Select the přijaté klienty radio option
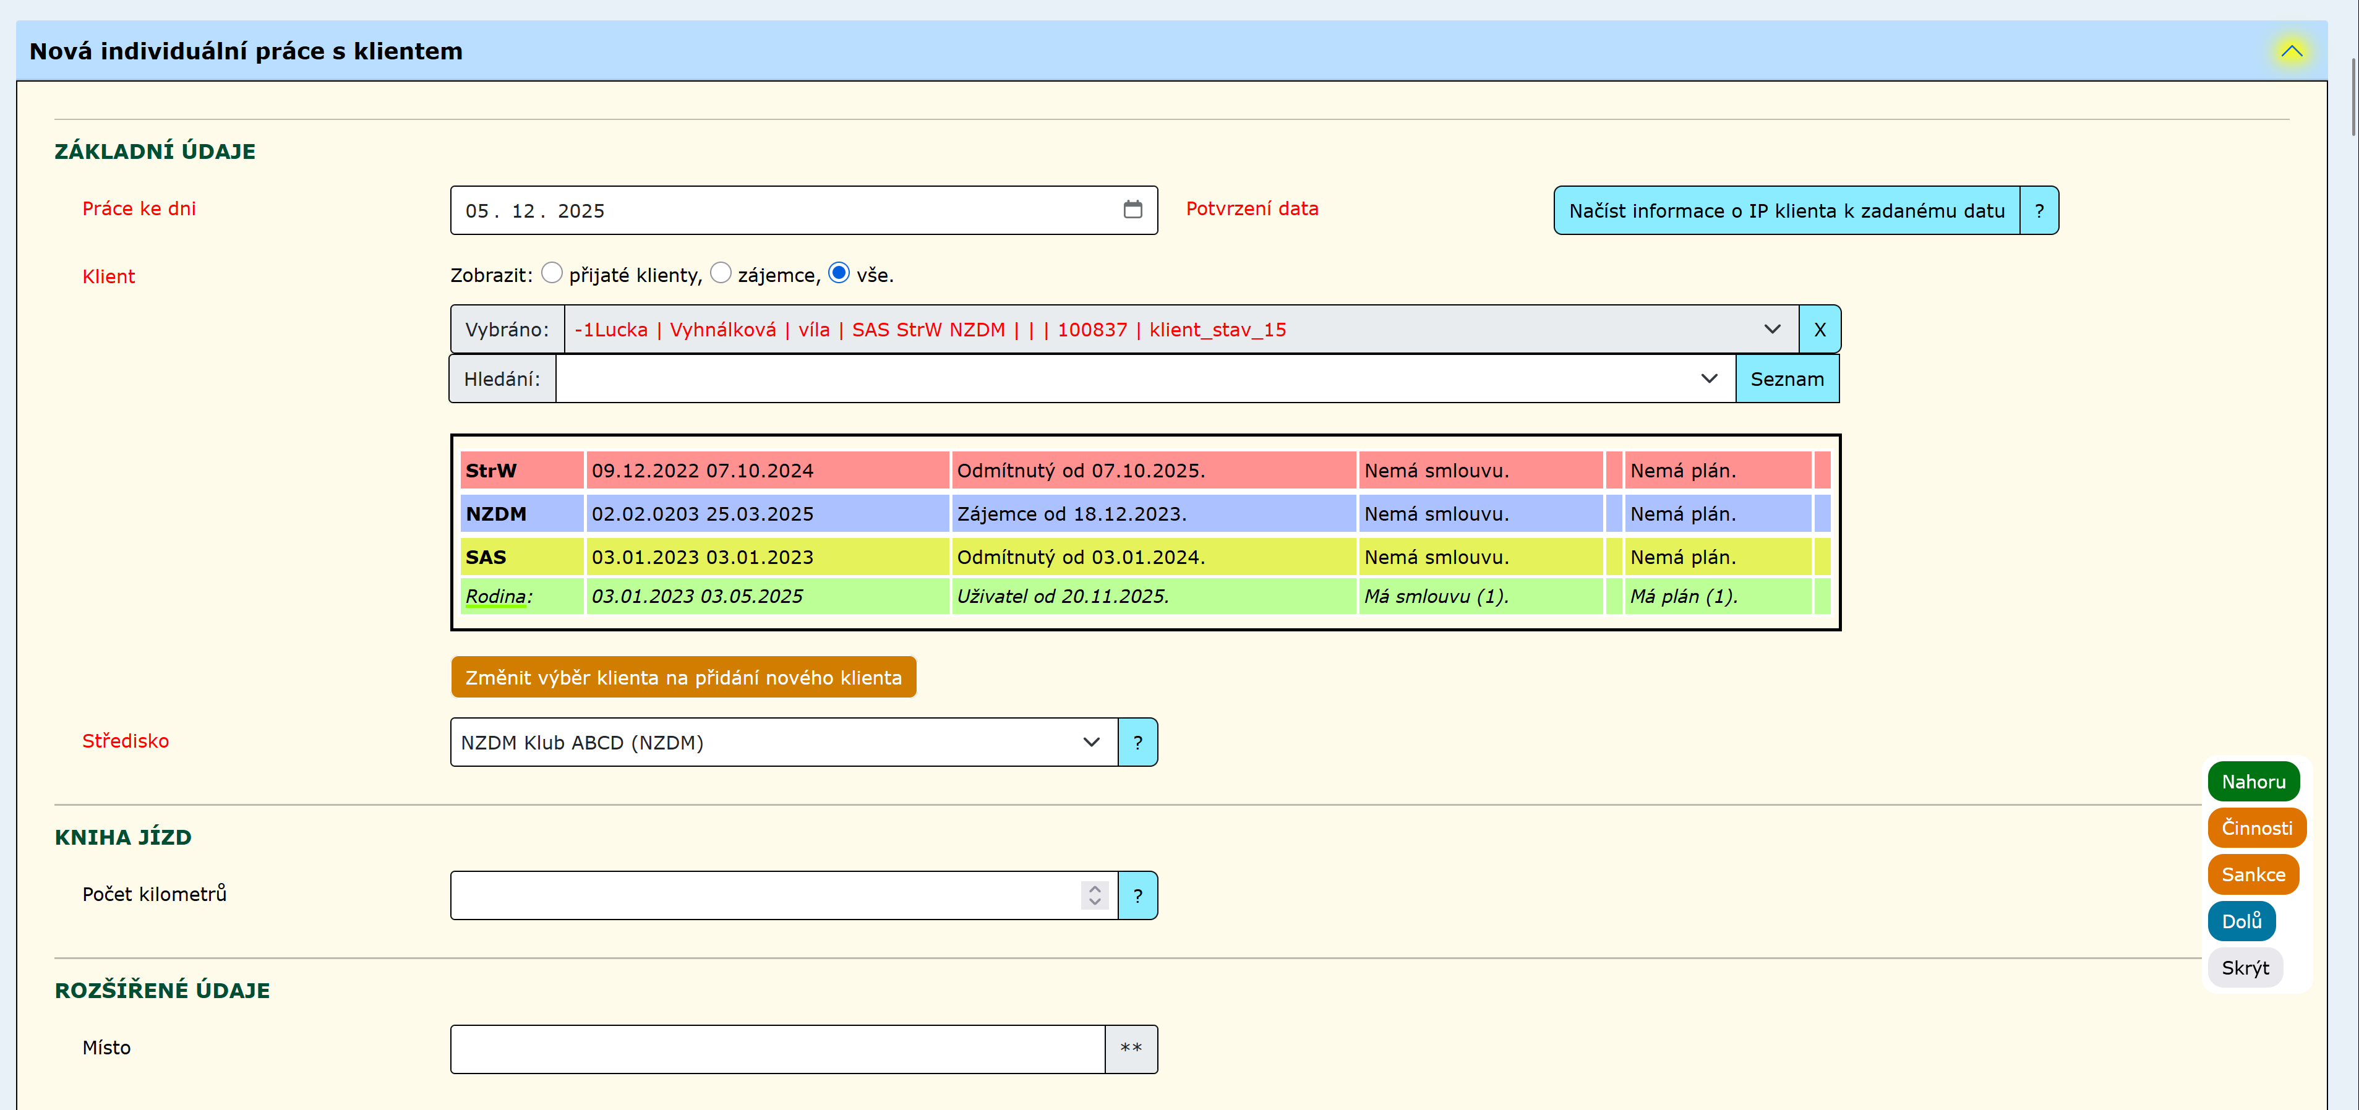Viewport: 2359px width, 1110px height. click(551, 273)
